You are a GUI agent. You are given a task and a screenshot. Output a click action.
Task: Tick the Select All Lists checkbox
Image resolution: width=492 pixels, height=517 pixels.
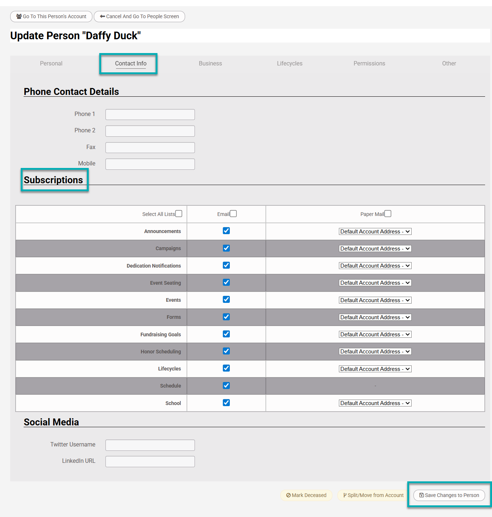[x=179, y=214]
